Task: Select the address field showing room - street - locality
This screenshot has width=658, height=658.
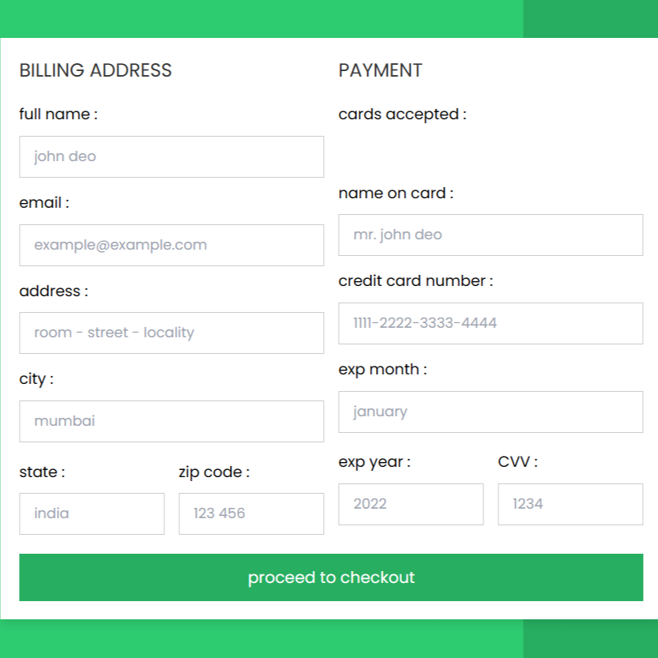Action: 171,333
